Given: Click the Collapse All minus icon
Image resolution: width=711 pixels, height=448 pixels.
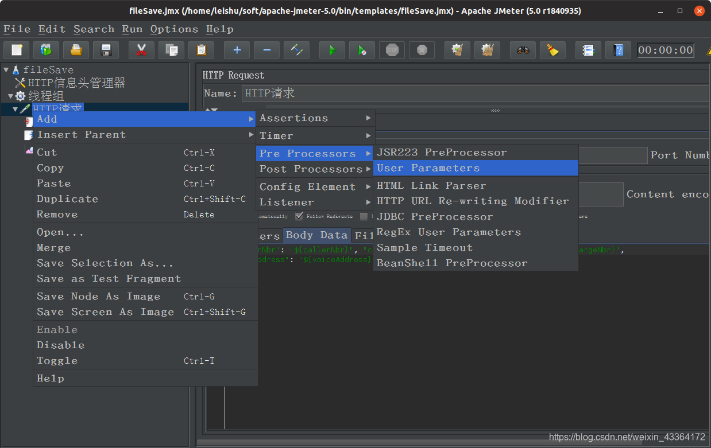Looking at the screenshot, I should point(266,50).
